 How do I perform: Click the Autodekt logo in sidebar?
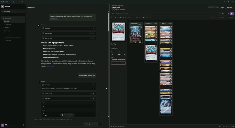pyautogui.click(x=3, y=7)
